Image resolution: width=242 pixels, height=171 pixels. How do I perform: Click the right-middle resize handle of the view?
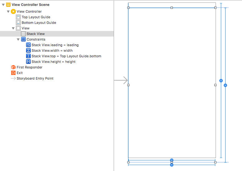click(x=215, y=85)
